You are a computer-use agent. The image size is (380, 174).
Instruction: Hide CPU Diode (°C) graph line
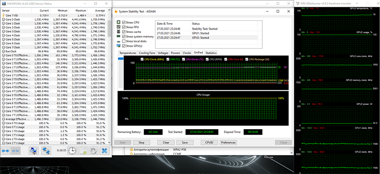coord(184,59)
